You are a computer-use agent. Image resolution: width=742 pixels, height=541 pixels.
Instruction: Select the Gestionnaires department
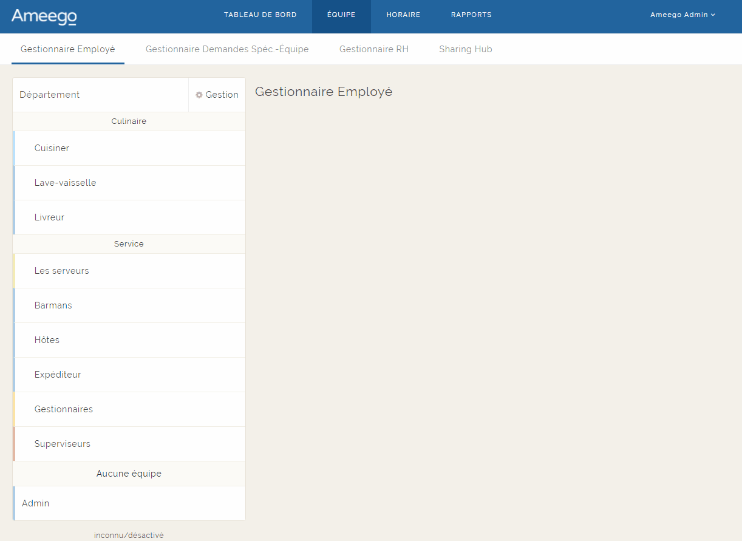(64, 409)
